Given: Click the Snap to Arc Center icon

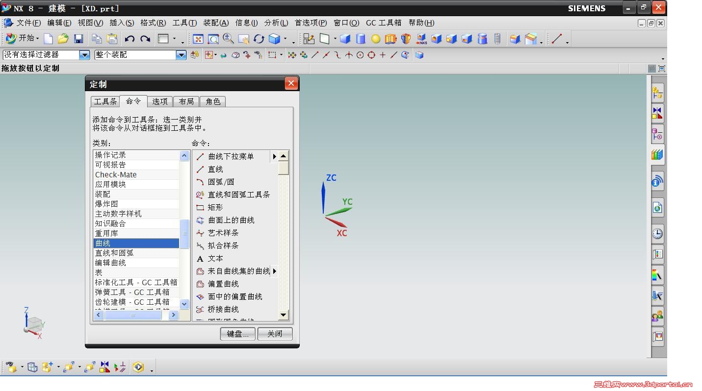Looking at the screenshot, I should tap(360, 55).
